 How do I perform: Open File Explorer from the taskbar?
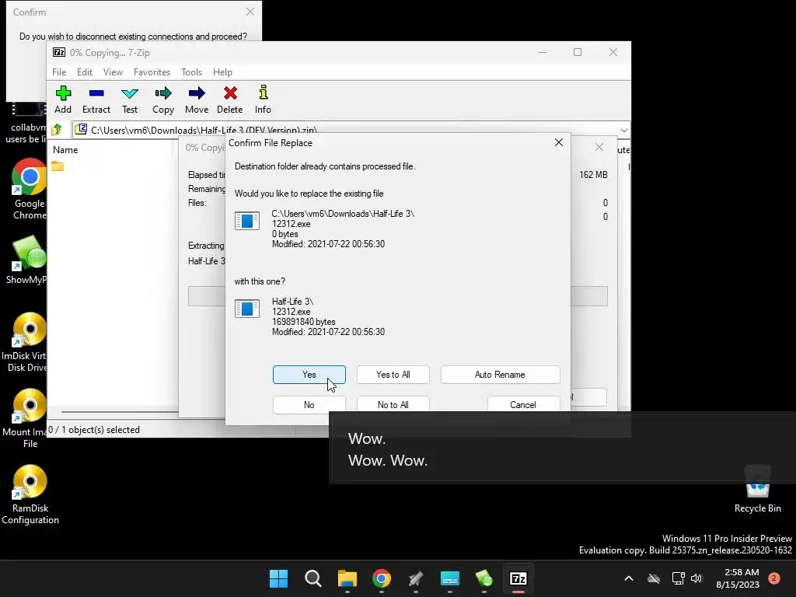347,578
